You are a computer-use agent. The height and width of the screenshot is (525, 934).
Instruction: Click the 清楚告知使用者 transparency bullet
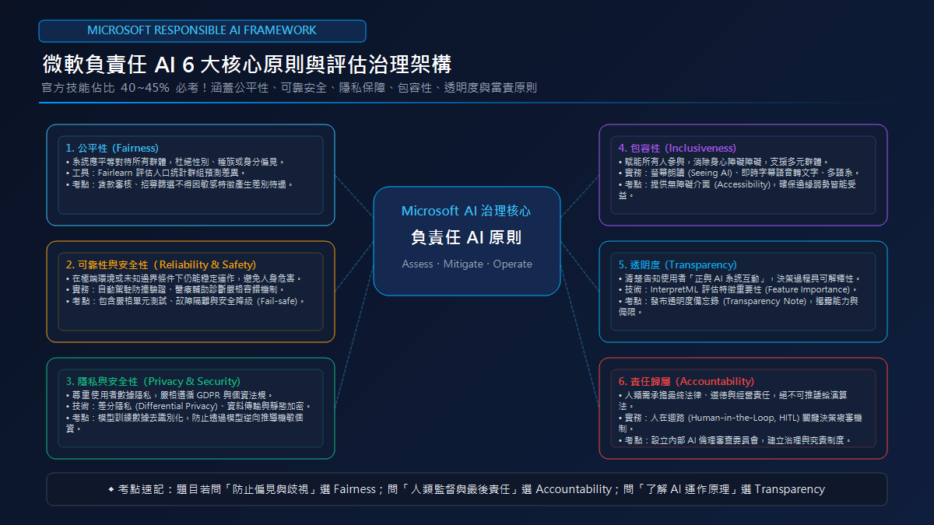coord(740,278)
